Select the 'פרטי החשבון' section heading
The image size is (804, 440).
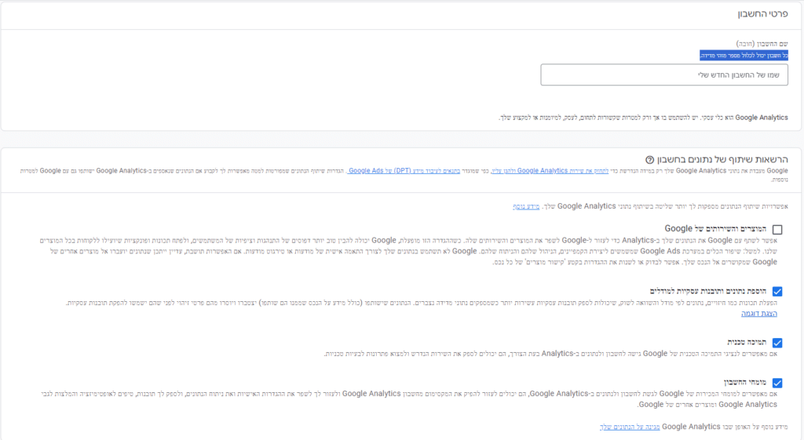tap(762, 14)
